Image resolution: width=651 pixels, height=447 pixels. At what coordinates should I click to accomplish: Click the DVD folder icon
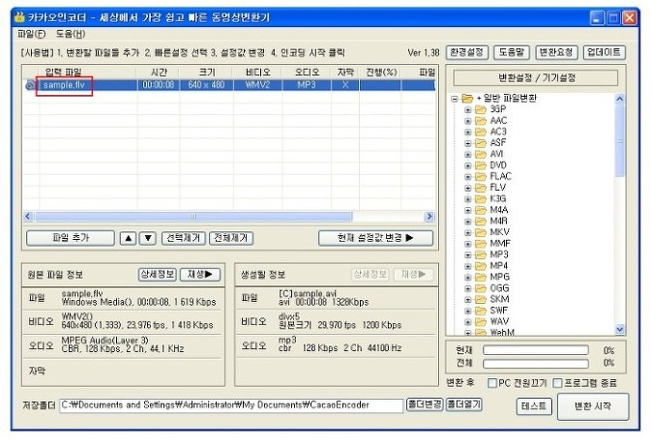pyautogui.click(x=481, y=165)
